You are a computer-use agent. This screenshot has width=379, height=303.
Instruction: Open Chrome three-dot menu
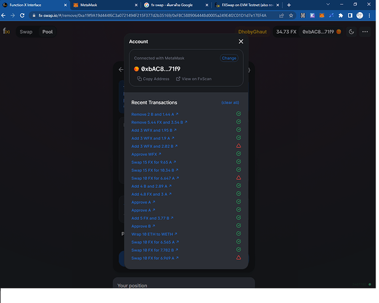369,16
